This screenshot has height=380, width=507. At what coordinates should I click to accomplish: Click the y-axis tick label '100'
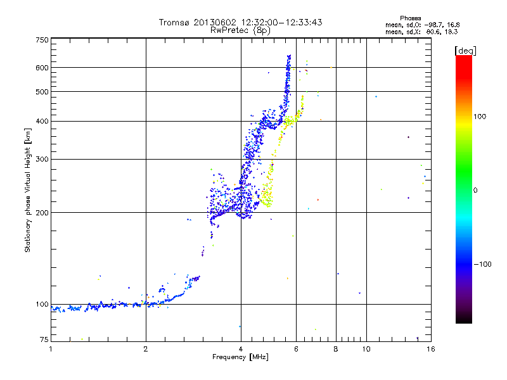tap(42, 304)
